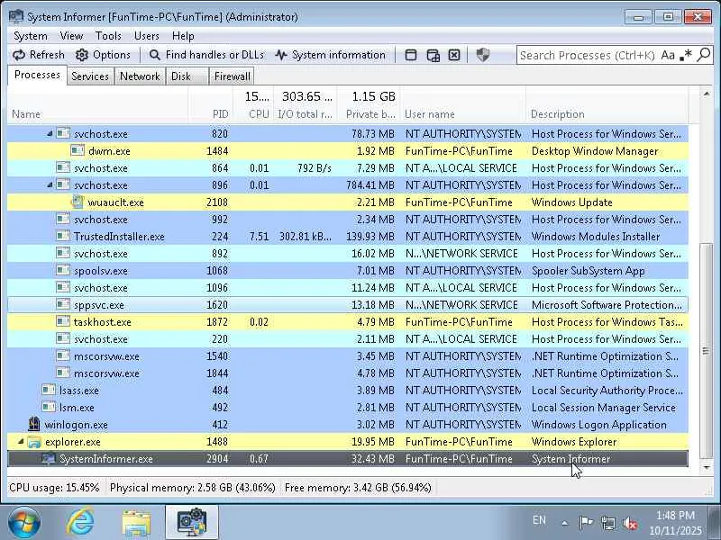This screenshot has width=721, height=540.
Task: Open the Tools menu
Action: click(x=108, y=36)
